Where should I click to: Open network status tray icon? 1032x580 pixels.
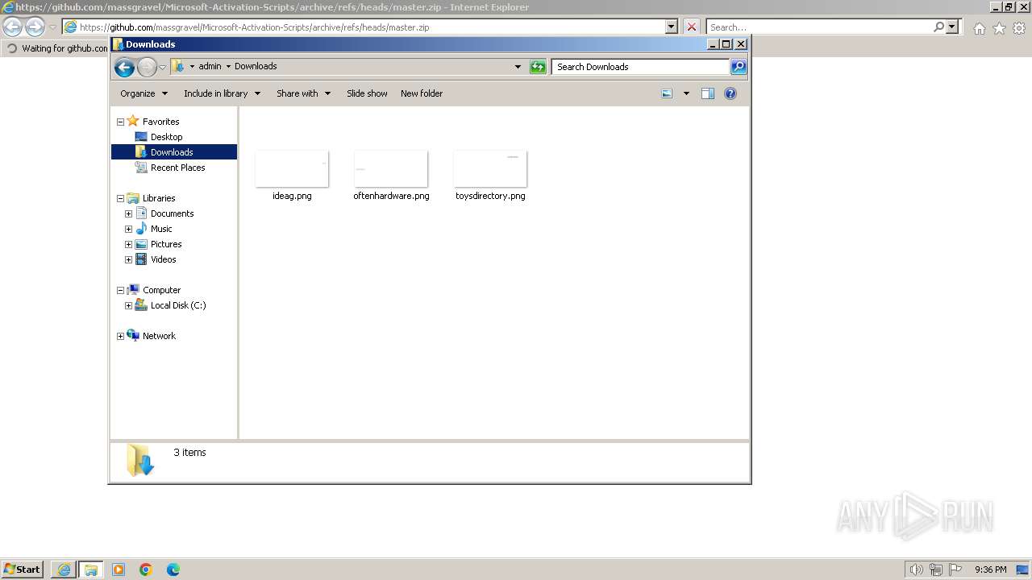(936, 570)
